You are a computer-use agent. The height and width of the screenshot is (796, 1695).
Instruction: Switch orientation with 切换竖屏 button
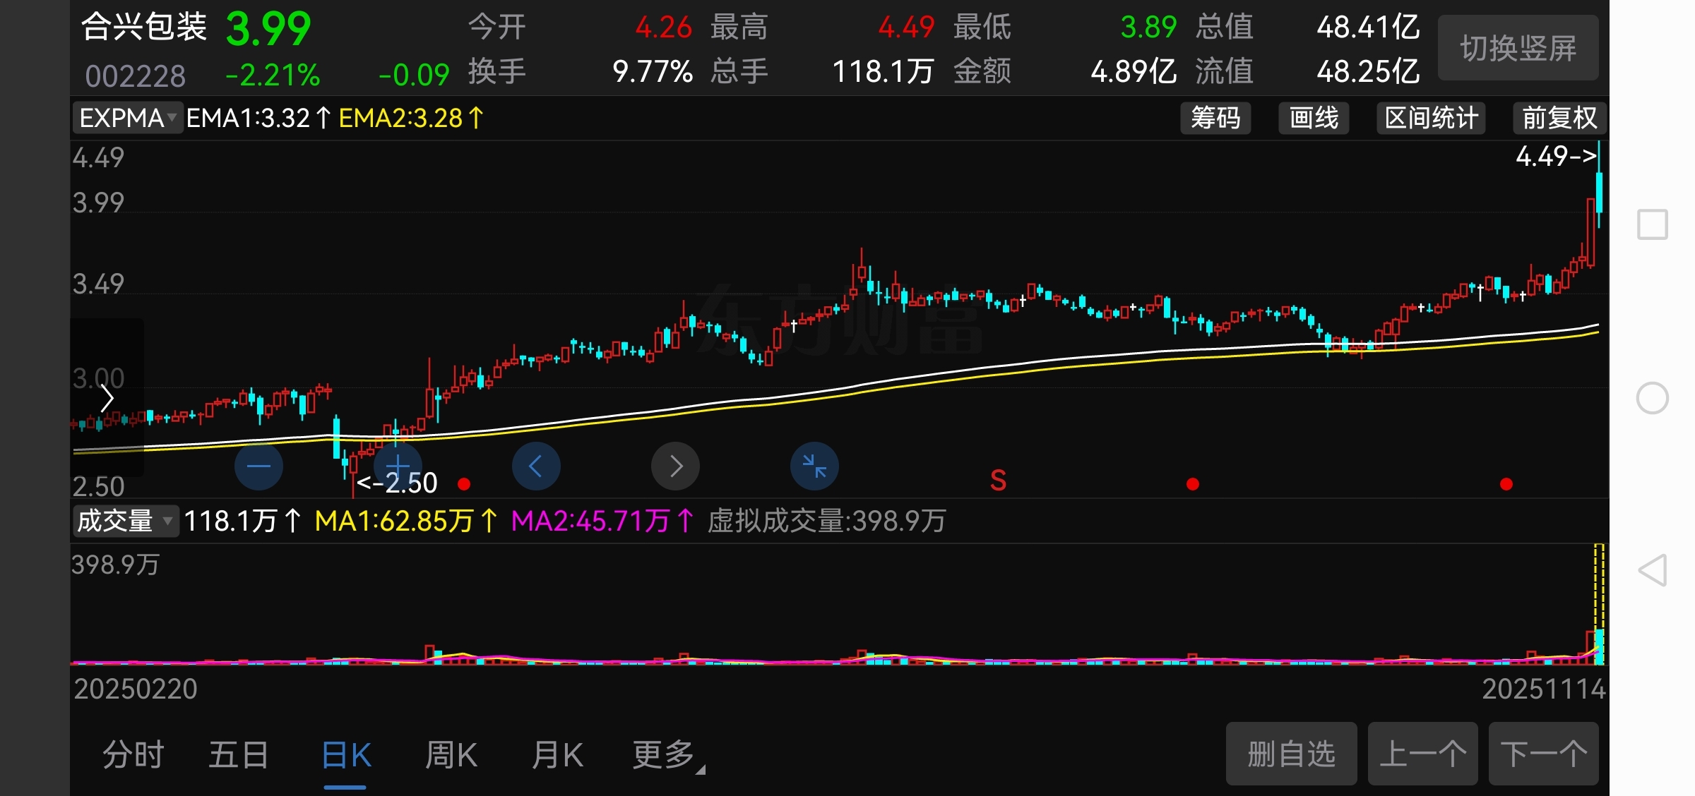point(1518,49)
